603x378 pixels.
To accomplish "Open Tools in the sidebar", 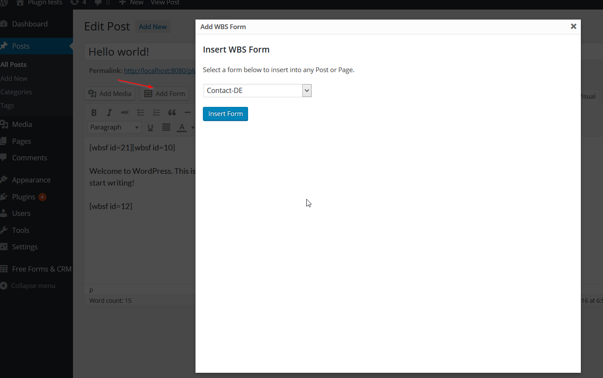I will [20, 230].
